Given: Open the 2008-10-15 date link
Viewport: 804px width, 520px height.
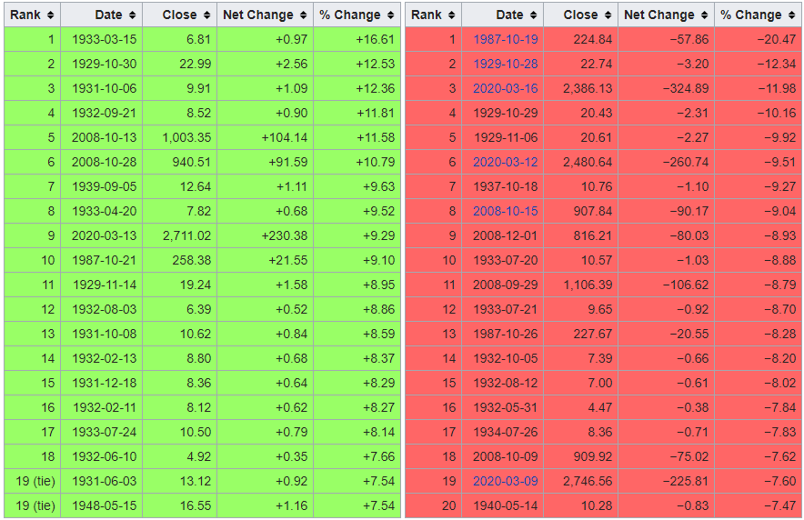Looking at the screenshot, I should coord(505,211).
